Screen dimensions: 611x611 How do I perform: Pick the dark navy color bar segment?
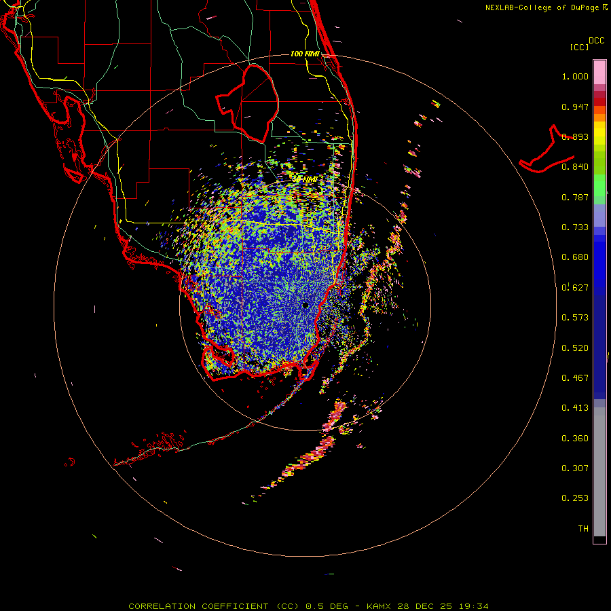coord(599,347)
